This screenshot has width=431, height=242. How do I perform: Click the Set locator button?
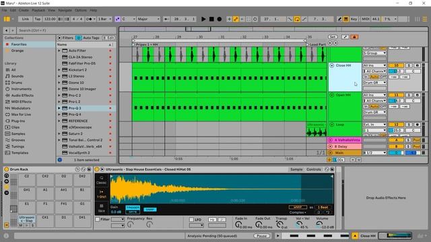point(333,37)
